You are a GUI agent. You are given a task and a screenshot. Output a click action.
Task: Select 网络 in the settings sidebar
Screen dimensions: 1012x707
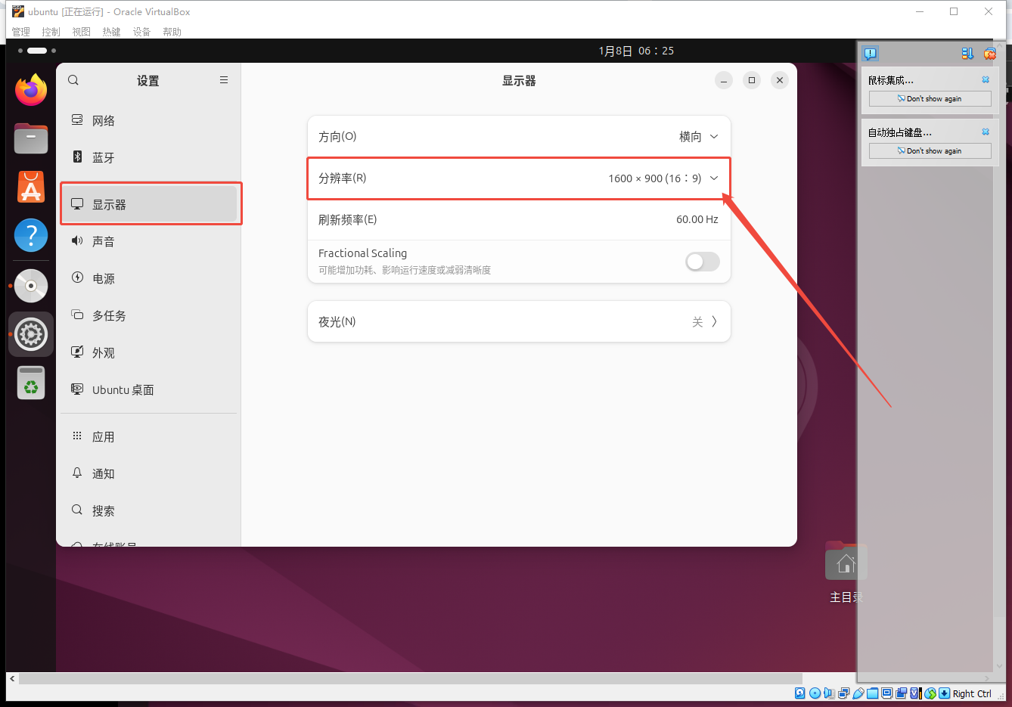[104, 121]
